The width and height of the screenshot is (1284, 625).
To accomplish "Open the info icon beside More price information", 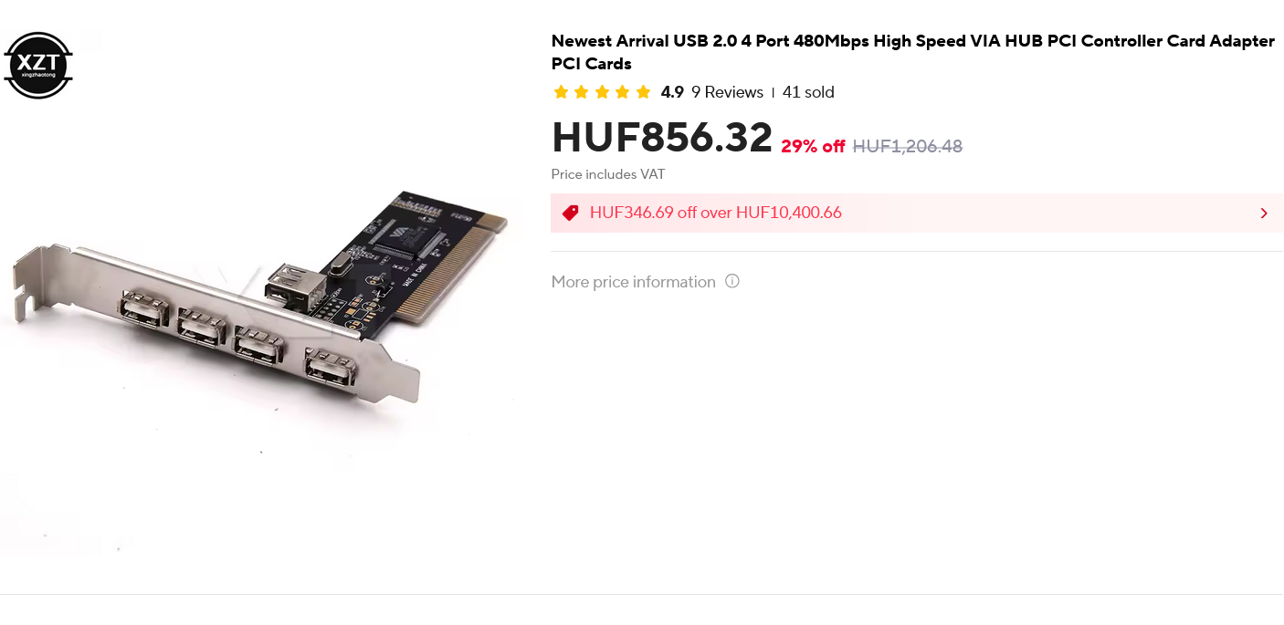I will coord(732,281).
